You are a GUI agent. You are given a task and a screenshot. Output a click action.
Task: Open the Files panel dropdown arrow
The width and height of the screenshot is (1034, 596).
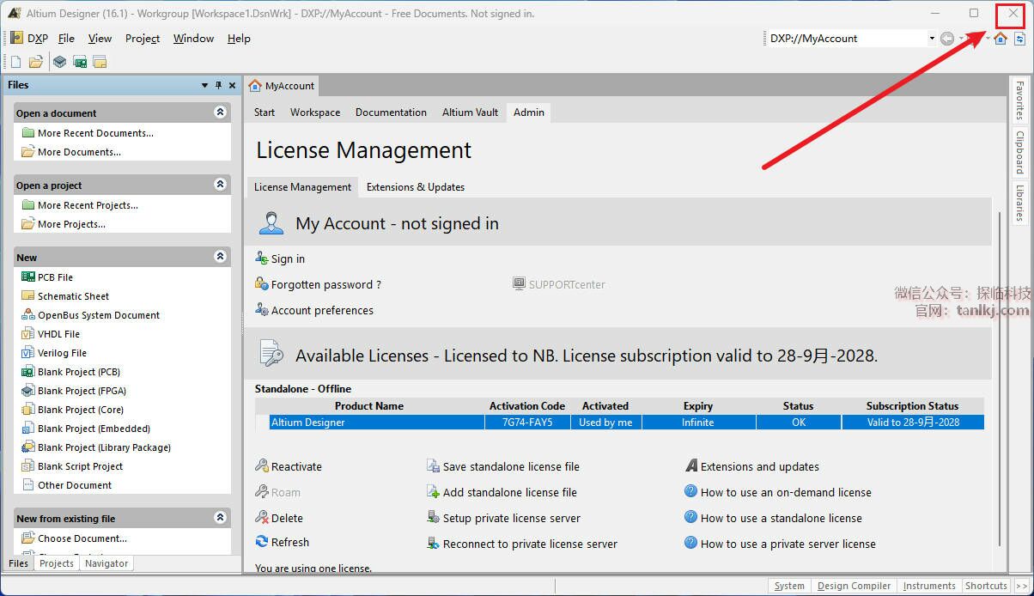pos(204,85)
